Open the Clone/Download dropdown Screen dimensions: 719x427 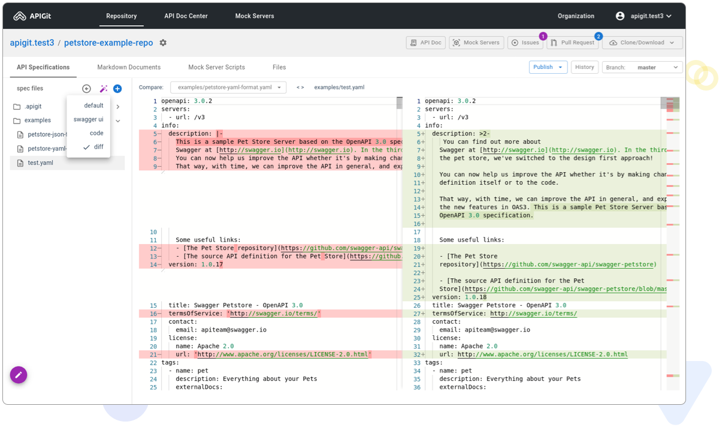[x=642, y=43]
